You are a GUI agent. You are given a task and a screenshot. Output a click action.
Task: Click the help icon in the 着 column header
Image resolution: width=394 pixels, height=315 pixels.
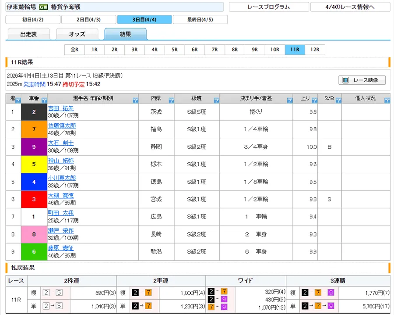coord(18,100)
